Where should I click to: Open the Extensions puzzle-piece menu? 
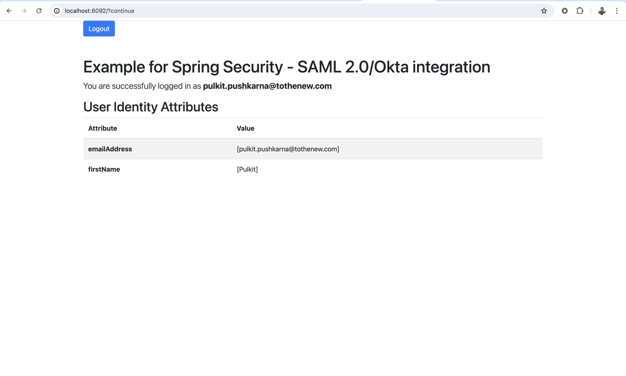pyautogui.click(x=580, y=11)
